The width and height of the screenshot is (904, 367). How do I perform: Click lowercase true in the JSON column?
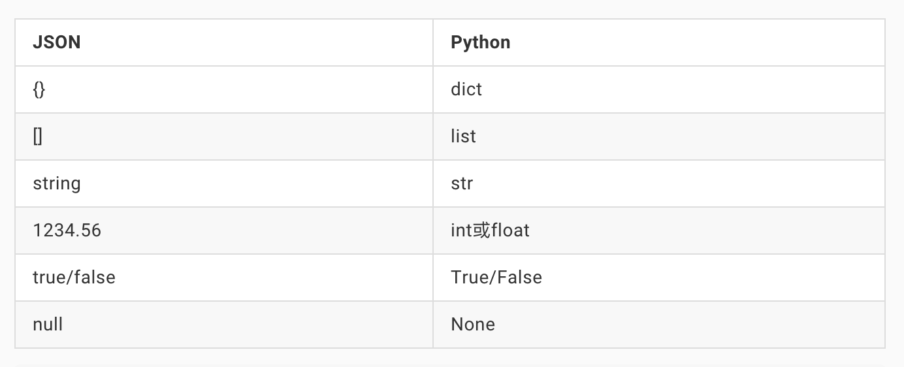click(x=50, y=278)
